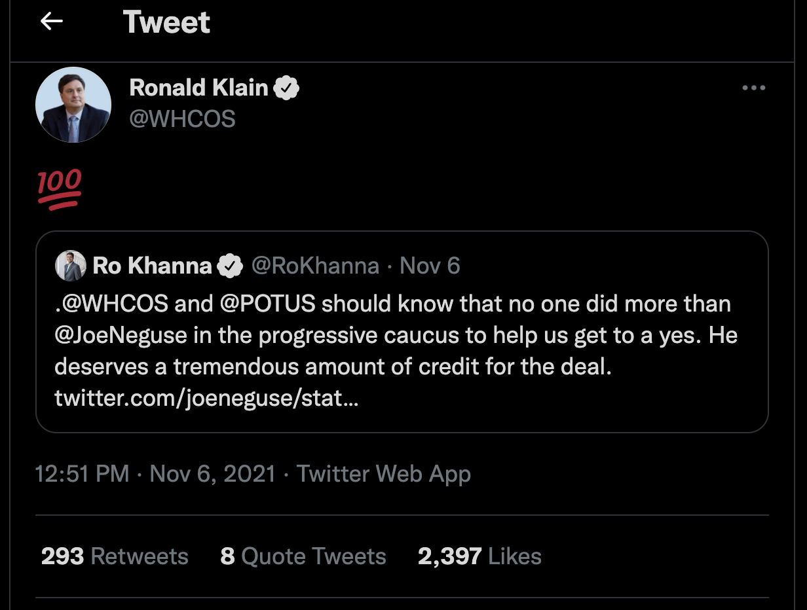See the 2,397 Likes list
The height and width of the screenshot is (610, 807).
pyautogui.click(x=479, y=556)
